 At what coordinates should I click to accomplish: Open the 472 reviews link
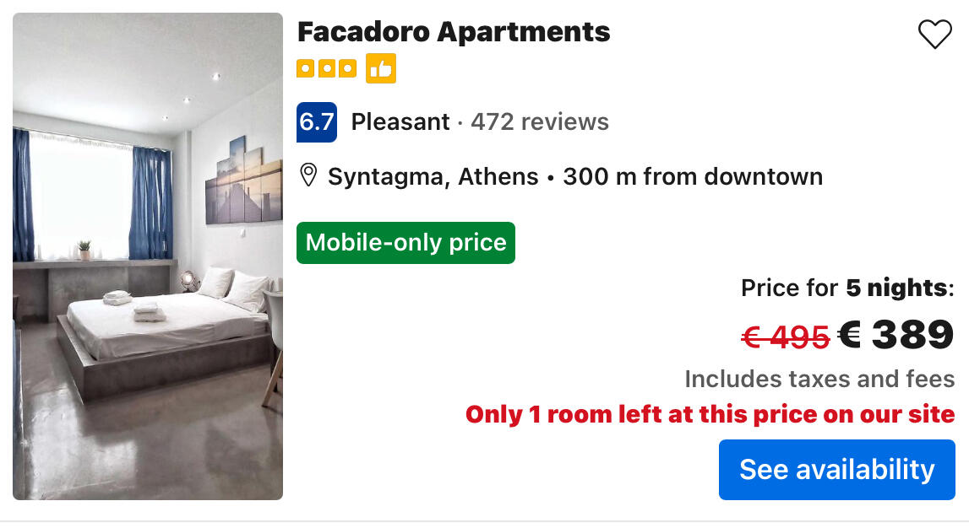pos(539,122)
